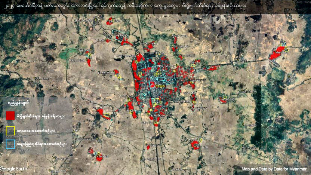Click the large red burned area near Myauk Ma
The image size is (311, 175).
[276, 53]
